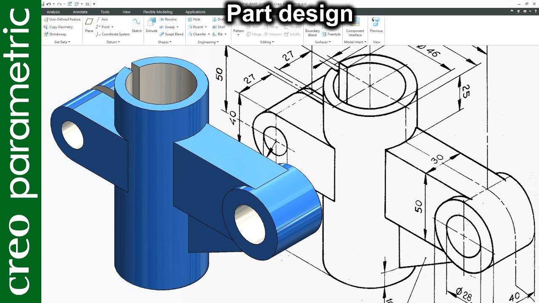Click the Previous view button
The image size is (539, 303).
point(376,25)
